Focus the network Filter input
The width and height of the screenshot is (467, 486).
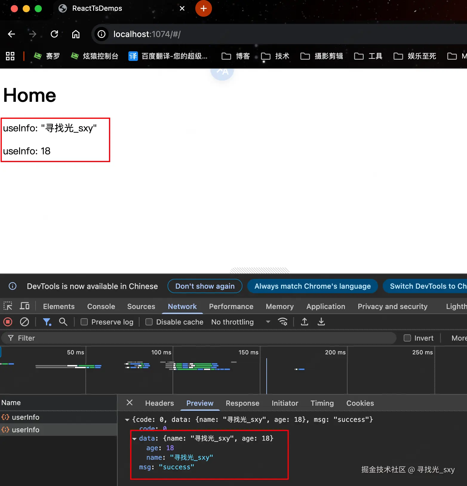199,338
